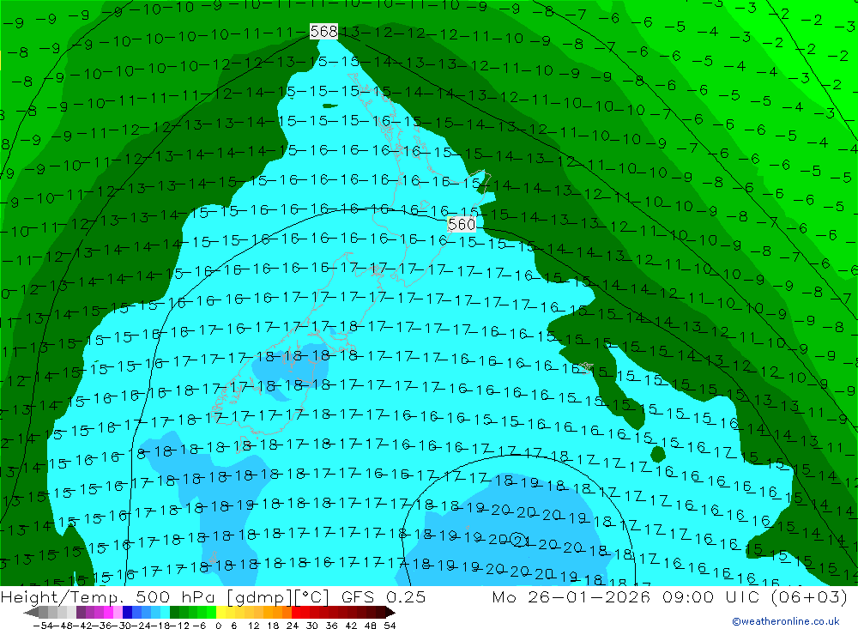Click the '26-01-2026' date text
858x629 pixels.
point(589,596)
